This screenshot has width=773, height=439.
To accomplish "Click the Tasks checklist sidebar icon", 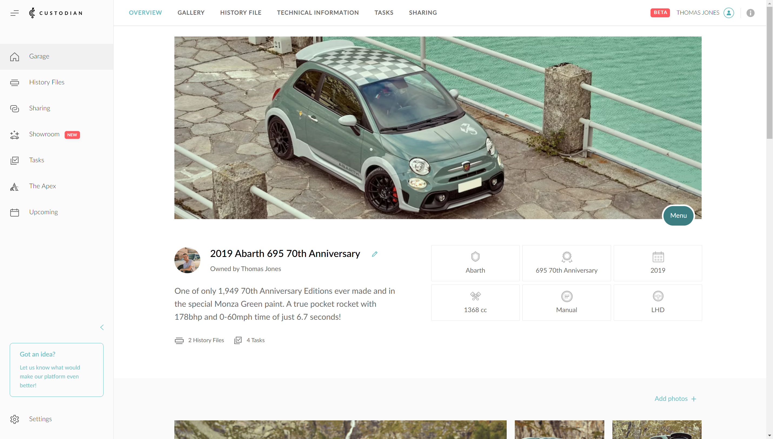I will pyautogui.click(x=15, y=160).
